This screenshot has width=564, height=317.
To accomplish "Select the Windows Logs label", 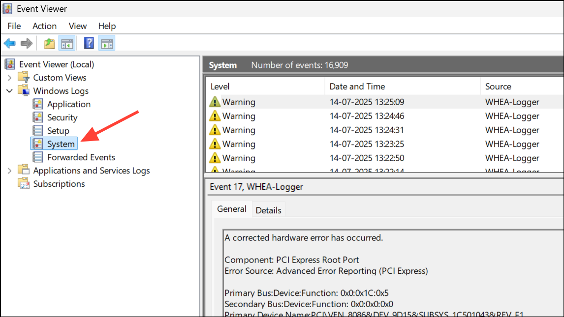I will pyautogui.click(x=61, y=91).
